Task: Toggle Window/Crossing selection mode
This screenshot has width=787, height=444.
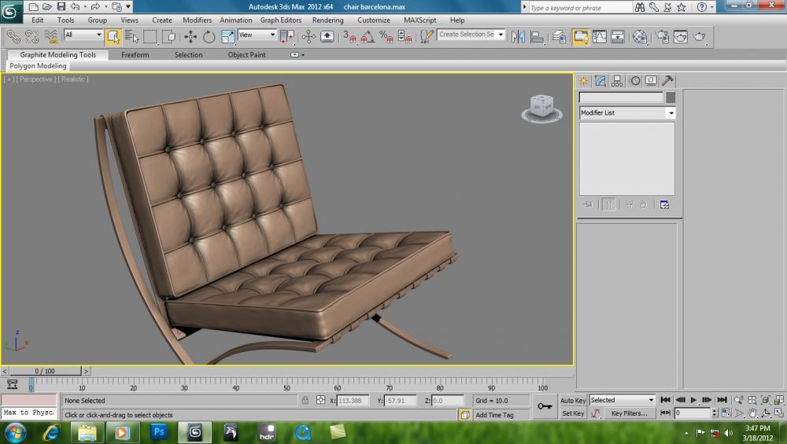Action: click(169, 37)
